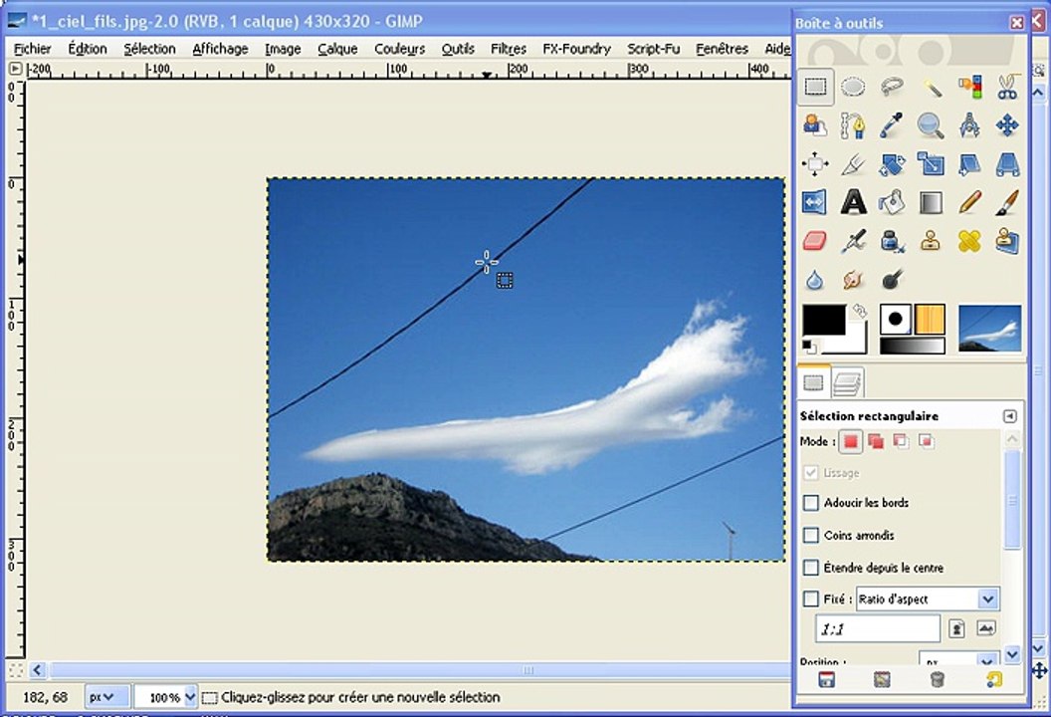Select the Blur/Sharpen droplet tool
This screenshot has width=1051, height=717.
(815, 279)
